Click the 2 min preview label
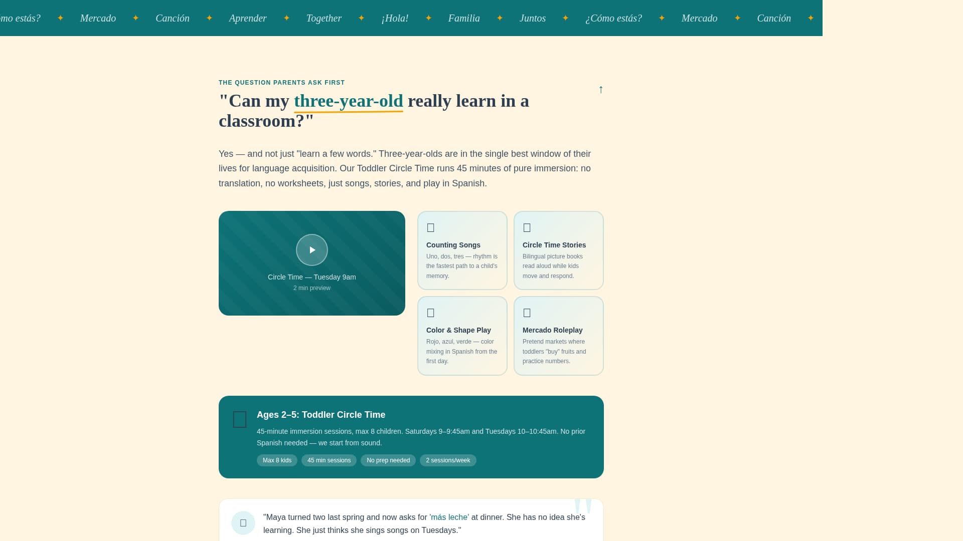The width and height of the screenshot is (963, 541). tap(311, 288)
